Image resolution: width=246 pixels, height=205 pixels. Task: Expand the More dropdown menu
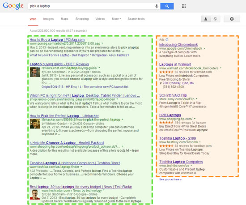point(116,19)
